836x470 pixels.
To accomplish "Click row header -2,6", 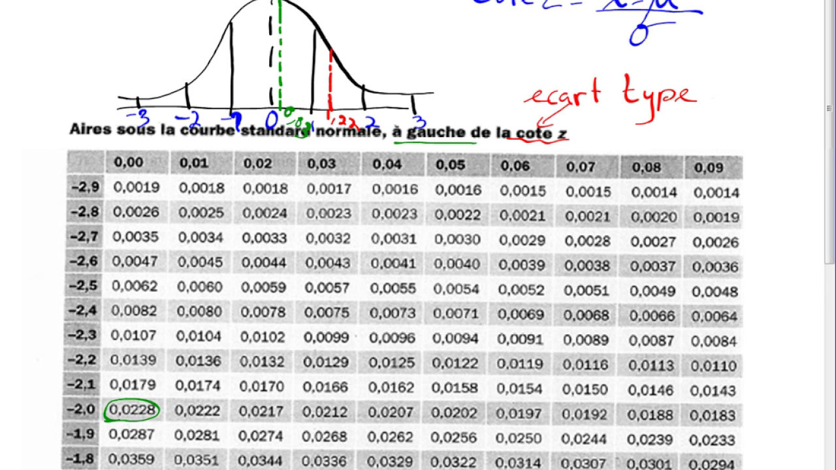I will pos(85,261).
